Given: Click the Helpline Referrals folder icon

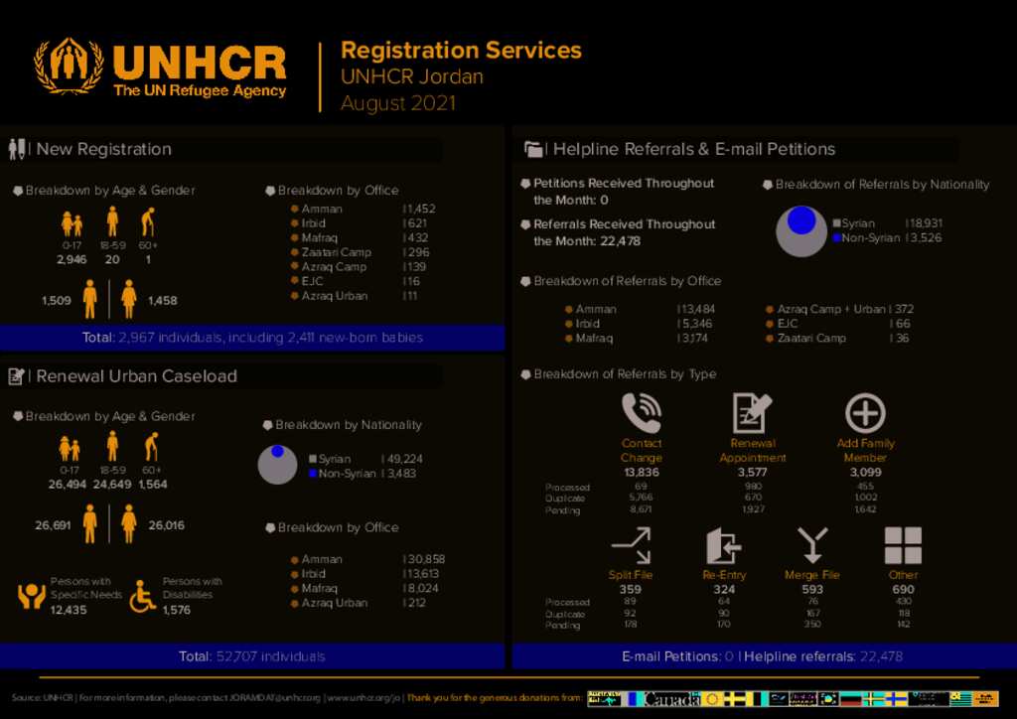Looking at the screenshot, I should [533, 149].
